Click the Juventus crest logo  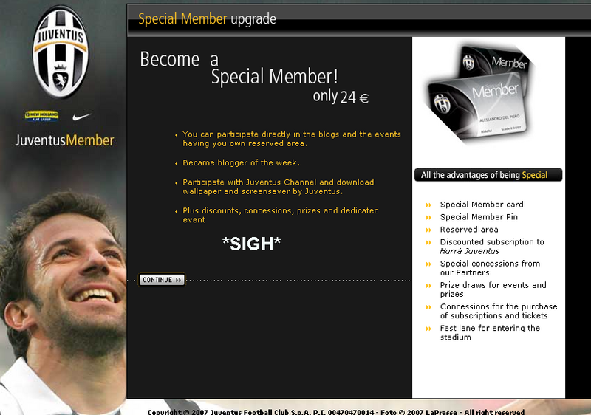click(61, 52)
